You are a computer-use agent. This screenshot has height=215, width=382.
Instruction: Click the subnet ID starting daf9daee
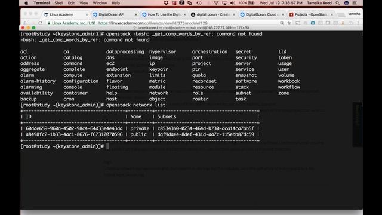[x=205, y=134]
